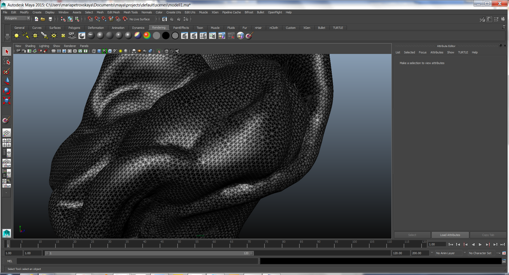Enable snap to grid
Image resolution: width=509 pixels, height=275 pixels.
point(90,19)
